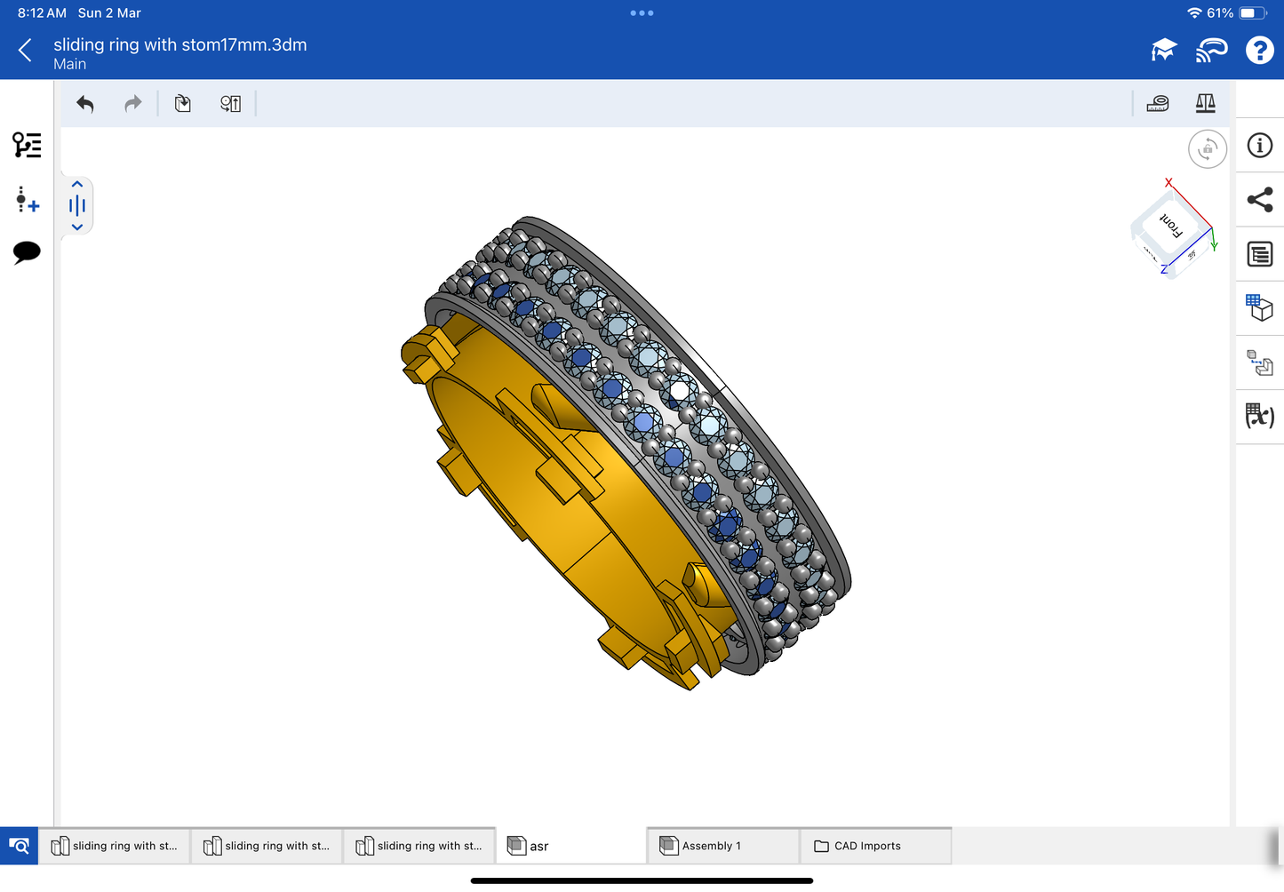
Task: Switch to the Assembly 1 tab
Action: pyautogui.click(x=722, y=846)
